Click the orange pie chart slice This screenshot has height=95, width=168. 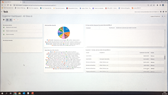click(68, 34)
